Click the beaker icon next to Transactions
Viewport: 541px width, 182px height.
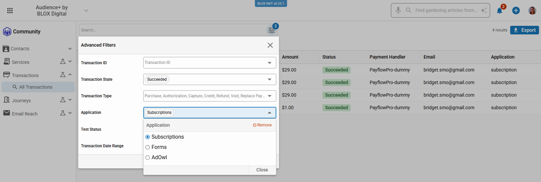(63, 75)
